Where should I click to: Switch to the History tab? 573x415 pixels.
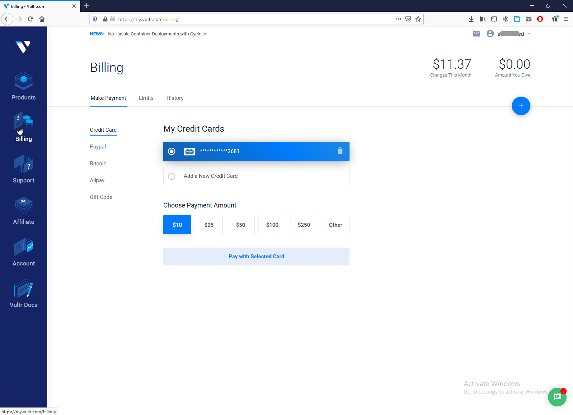coord(175,98)
